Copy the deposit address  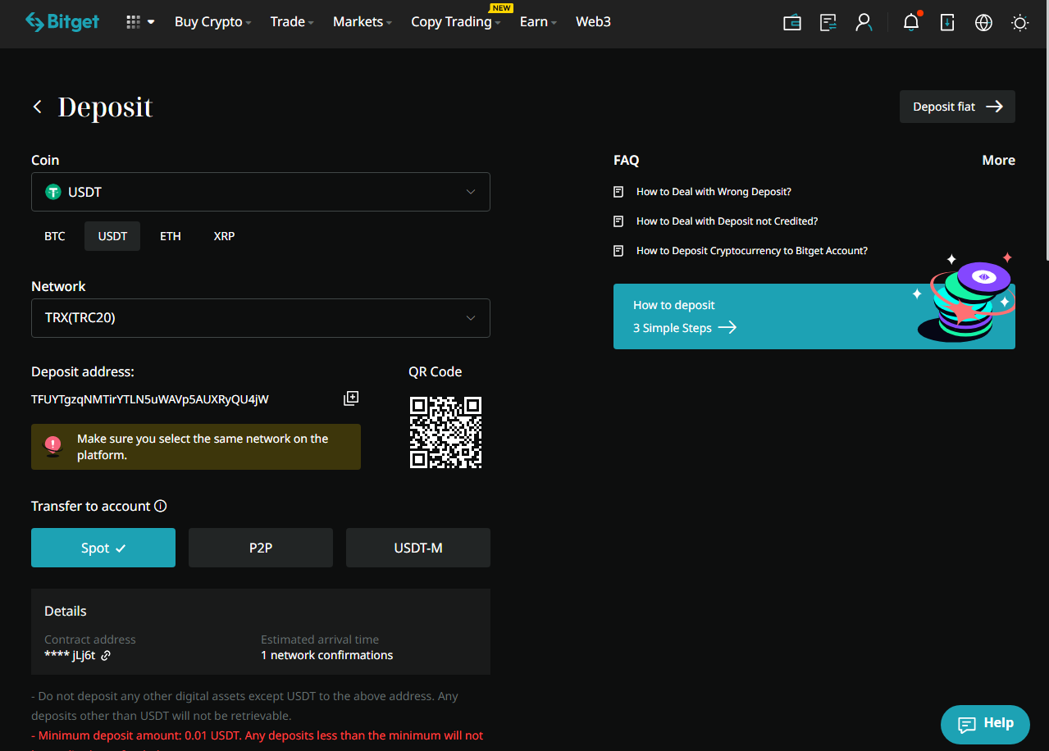pos(351,398)
